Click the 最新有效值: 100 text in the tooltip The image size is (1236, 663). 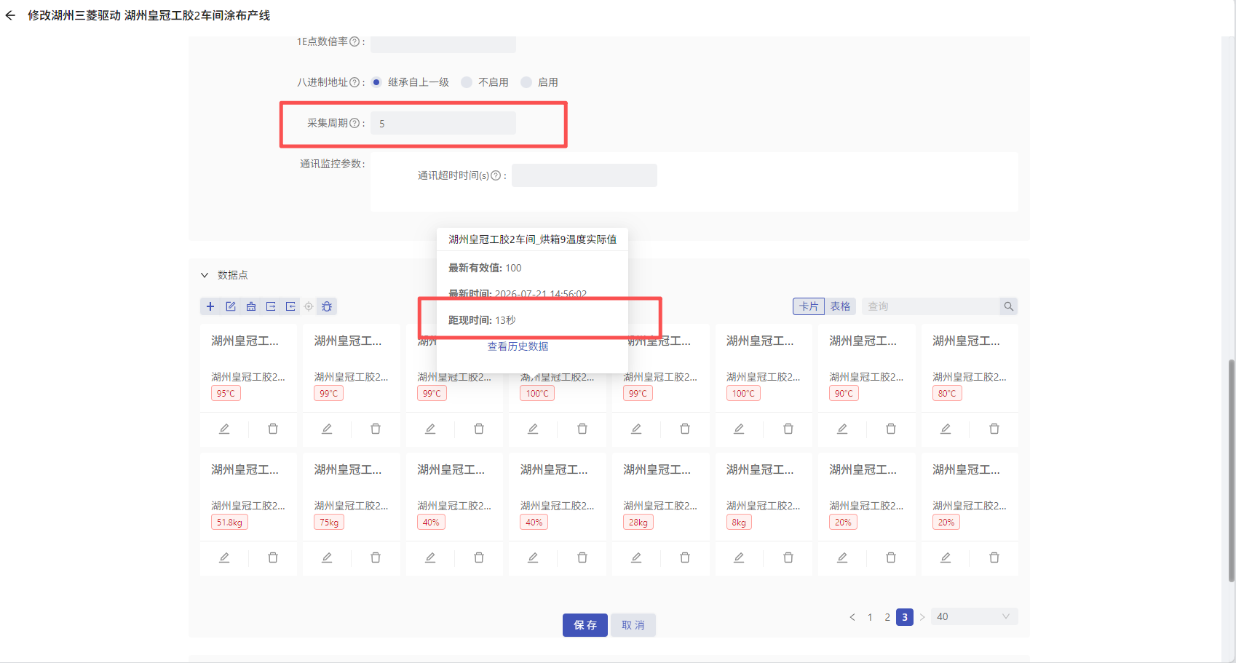click(x=485, y=268)
